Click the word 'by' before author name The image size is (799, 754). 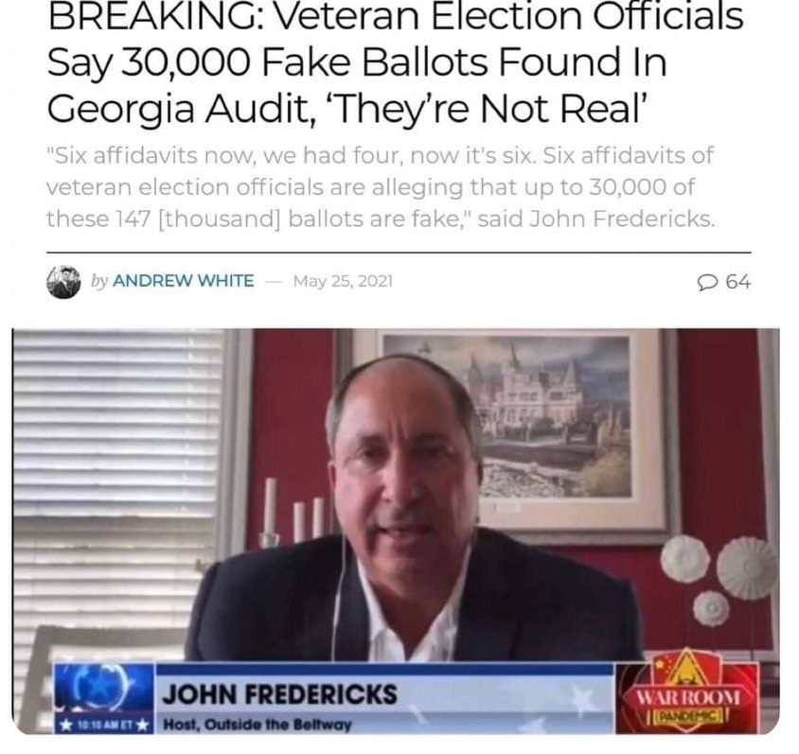point(99,281)
